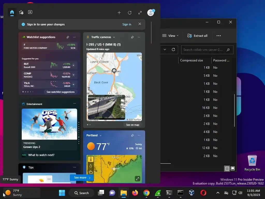Sort by Password column header
265x199 pixels.
pos(221,60)
